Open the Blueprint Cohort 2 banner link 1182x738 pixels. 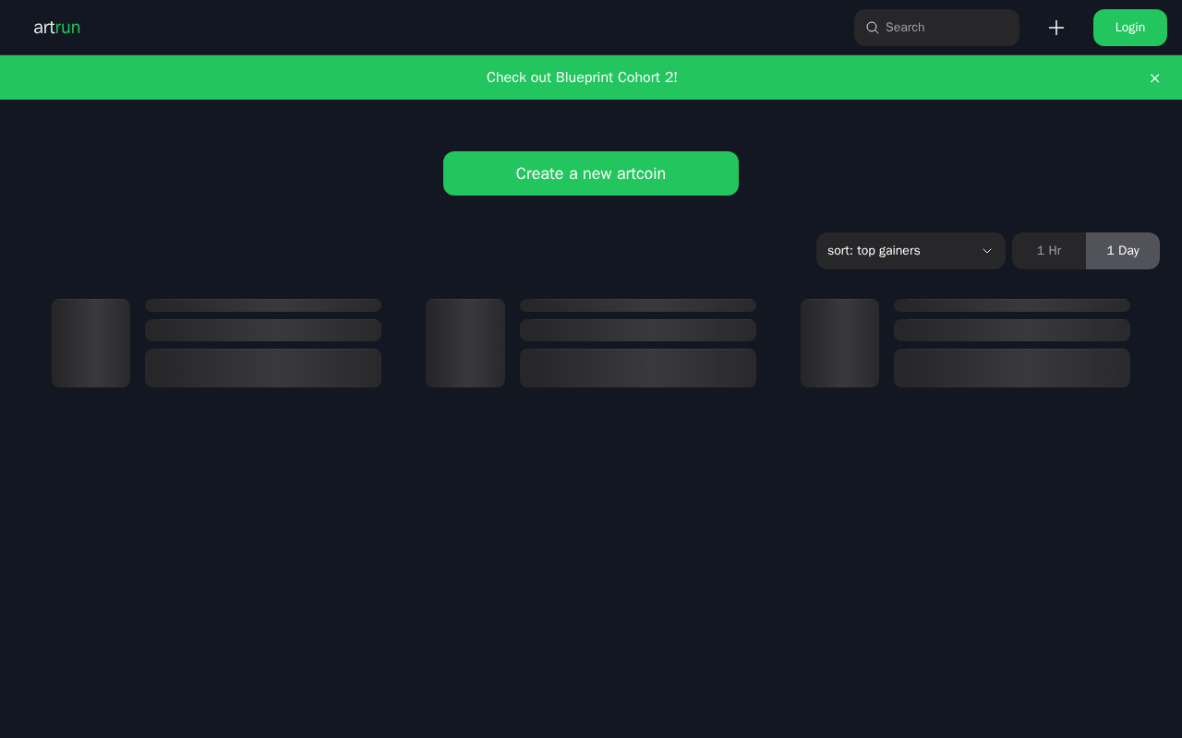click(582, 77)
